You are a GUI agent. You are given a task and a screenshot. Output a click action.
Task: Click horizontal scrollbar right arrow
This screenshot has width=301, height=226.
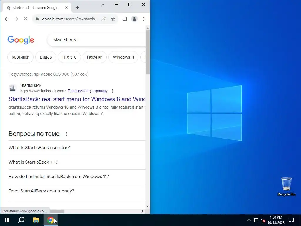pos(143,211)
